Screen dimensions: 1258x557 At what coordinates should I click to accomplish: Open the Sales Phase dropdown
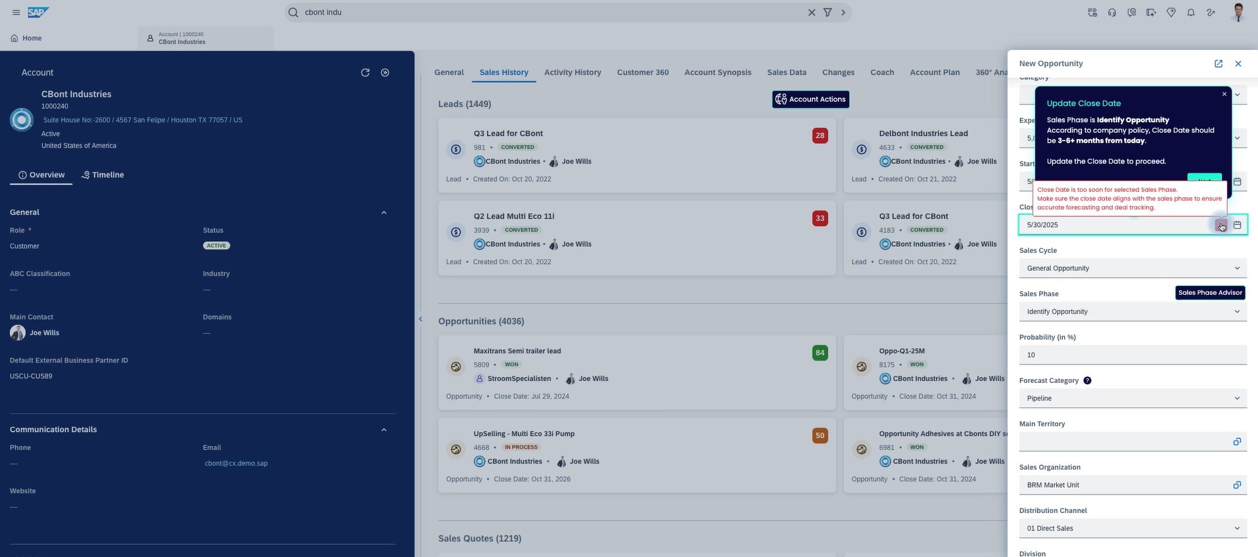pyautogui.click(x=1132, y=311)
